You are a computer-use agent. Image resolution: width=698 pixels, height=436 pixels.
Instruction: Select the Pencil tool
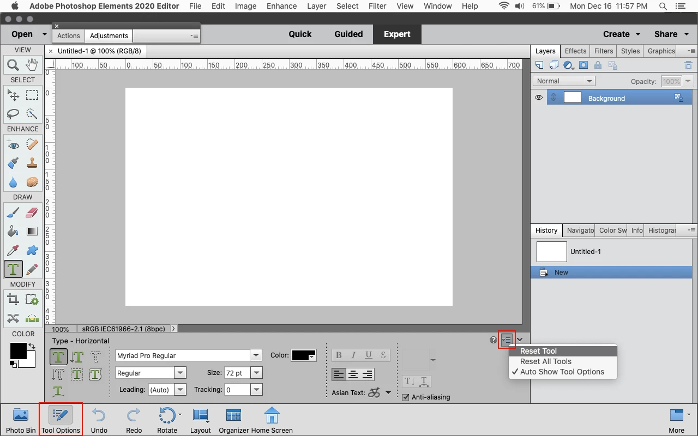pos(32,269)
